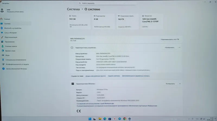Open the Видеоадаптер 8 GB card
Viewport: 217px width, 121px height.
coord(103,21)
